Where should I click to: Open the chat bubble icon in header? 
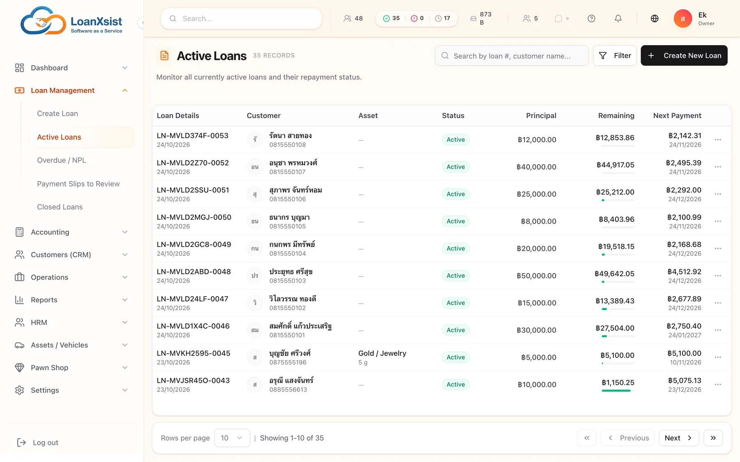pos(558,18)
